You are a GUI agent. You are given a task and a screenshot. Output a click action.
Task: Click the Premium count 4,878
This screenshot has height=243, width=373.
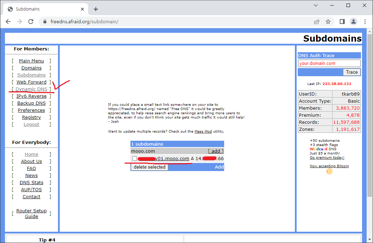pos(353,115)
